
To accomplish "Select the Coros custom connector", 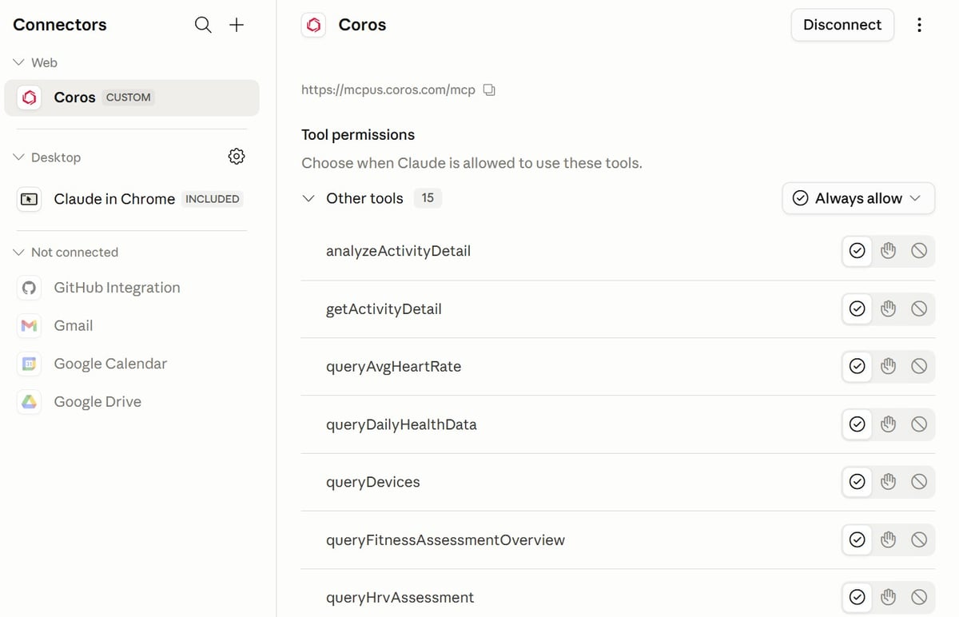I will coord(132,98).
